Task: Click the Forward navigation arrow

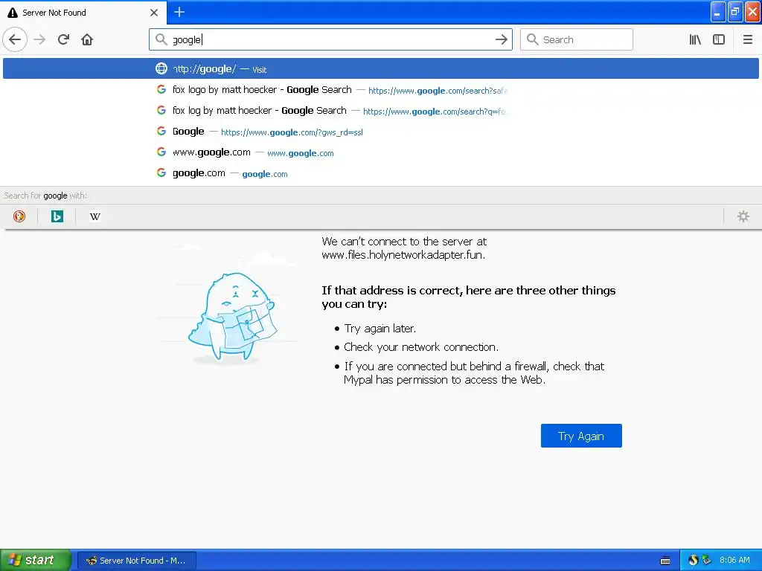Action: [x=40, y=39]
